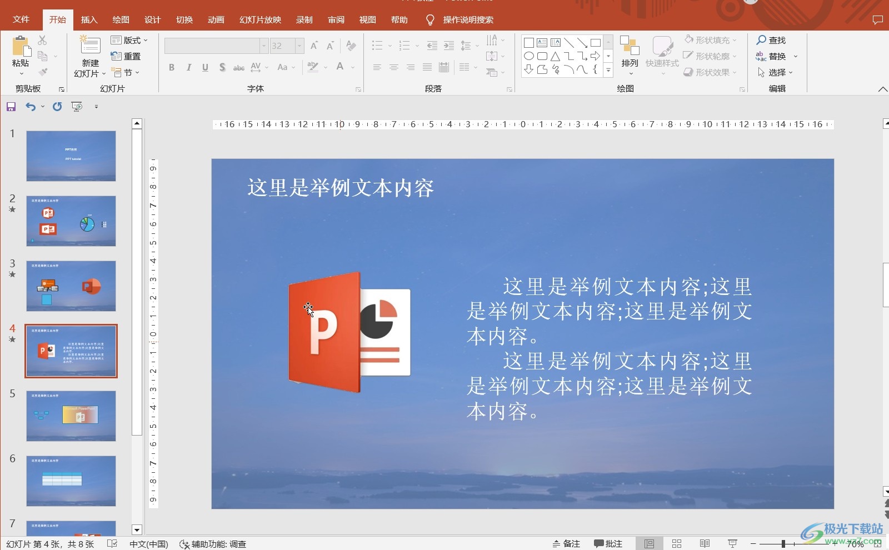The image size is (889, 550).
Task: Toggle text Shadow formatting
Action: click(x=222, y=67)
